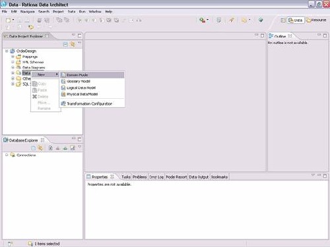Screen dimensions: 330x247
Task: Close the Database Explorer tab
Action: click(42, 140)
